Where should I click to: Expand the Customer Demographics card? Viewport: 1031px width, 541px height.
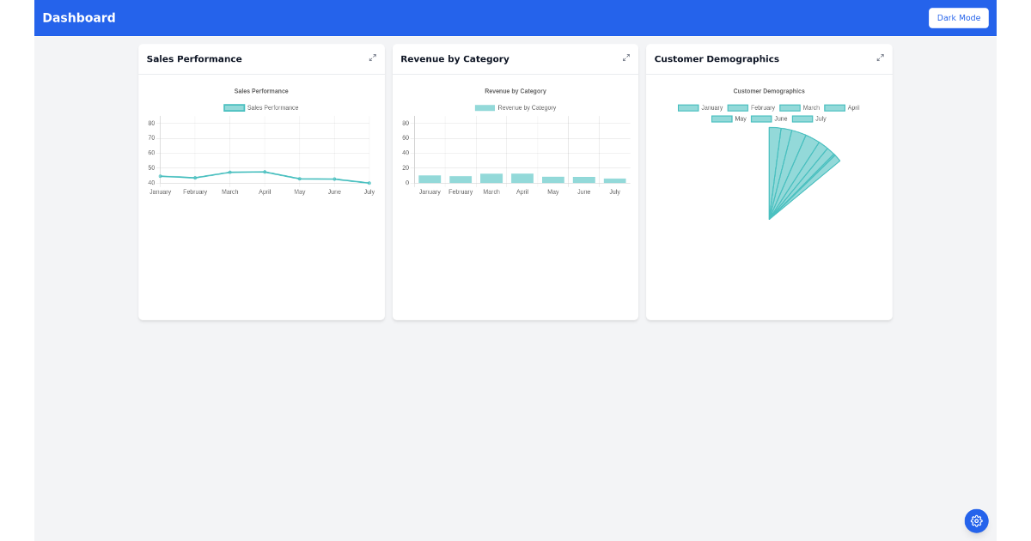coord(880,58)
